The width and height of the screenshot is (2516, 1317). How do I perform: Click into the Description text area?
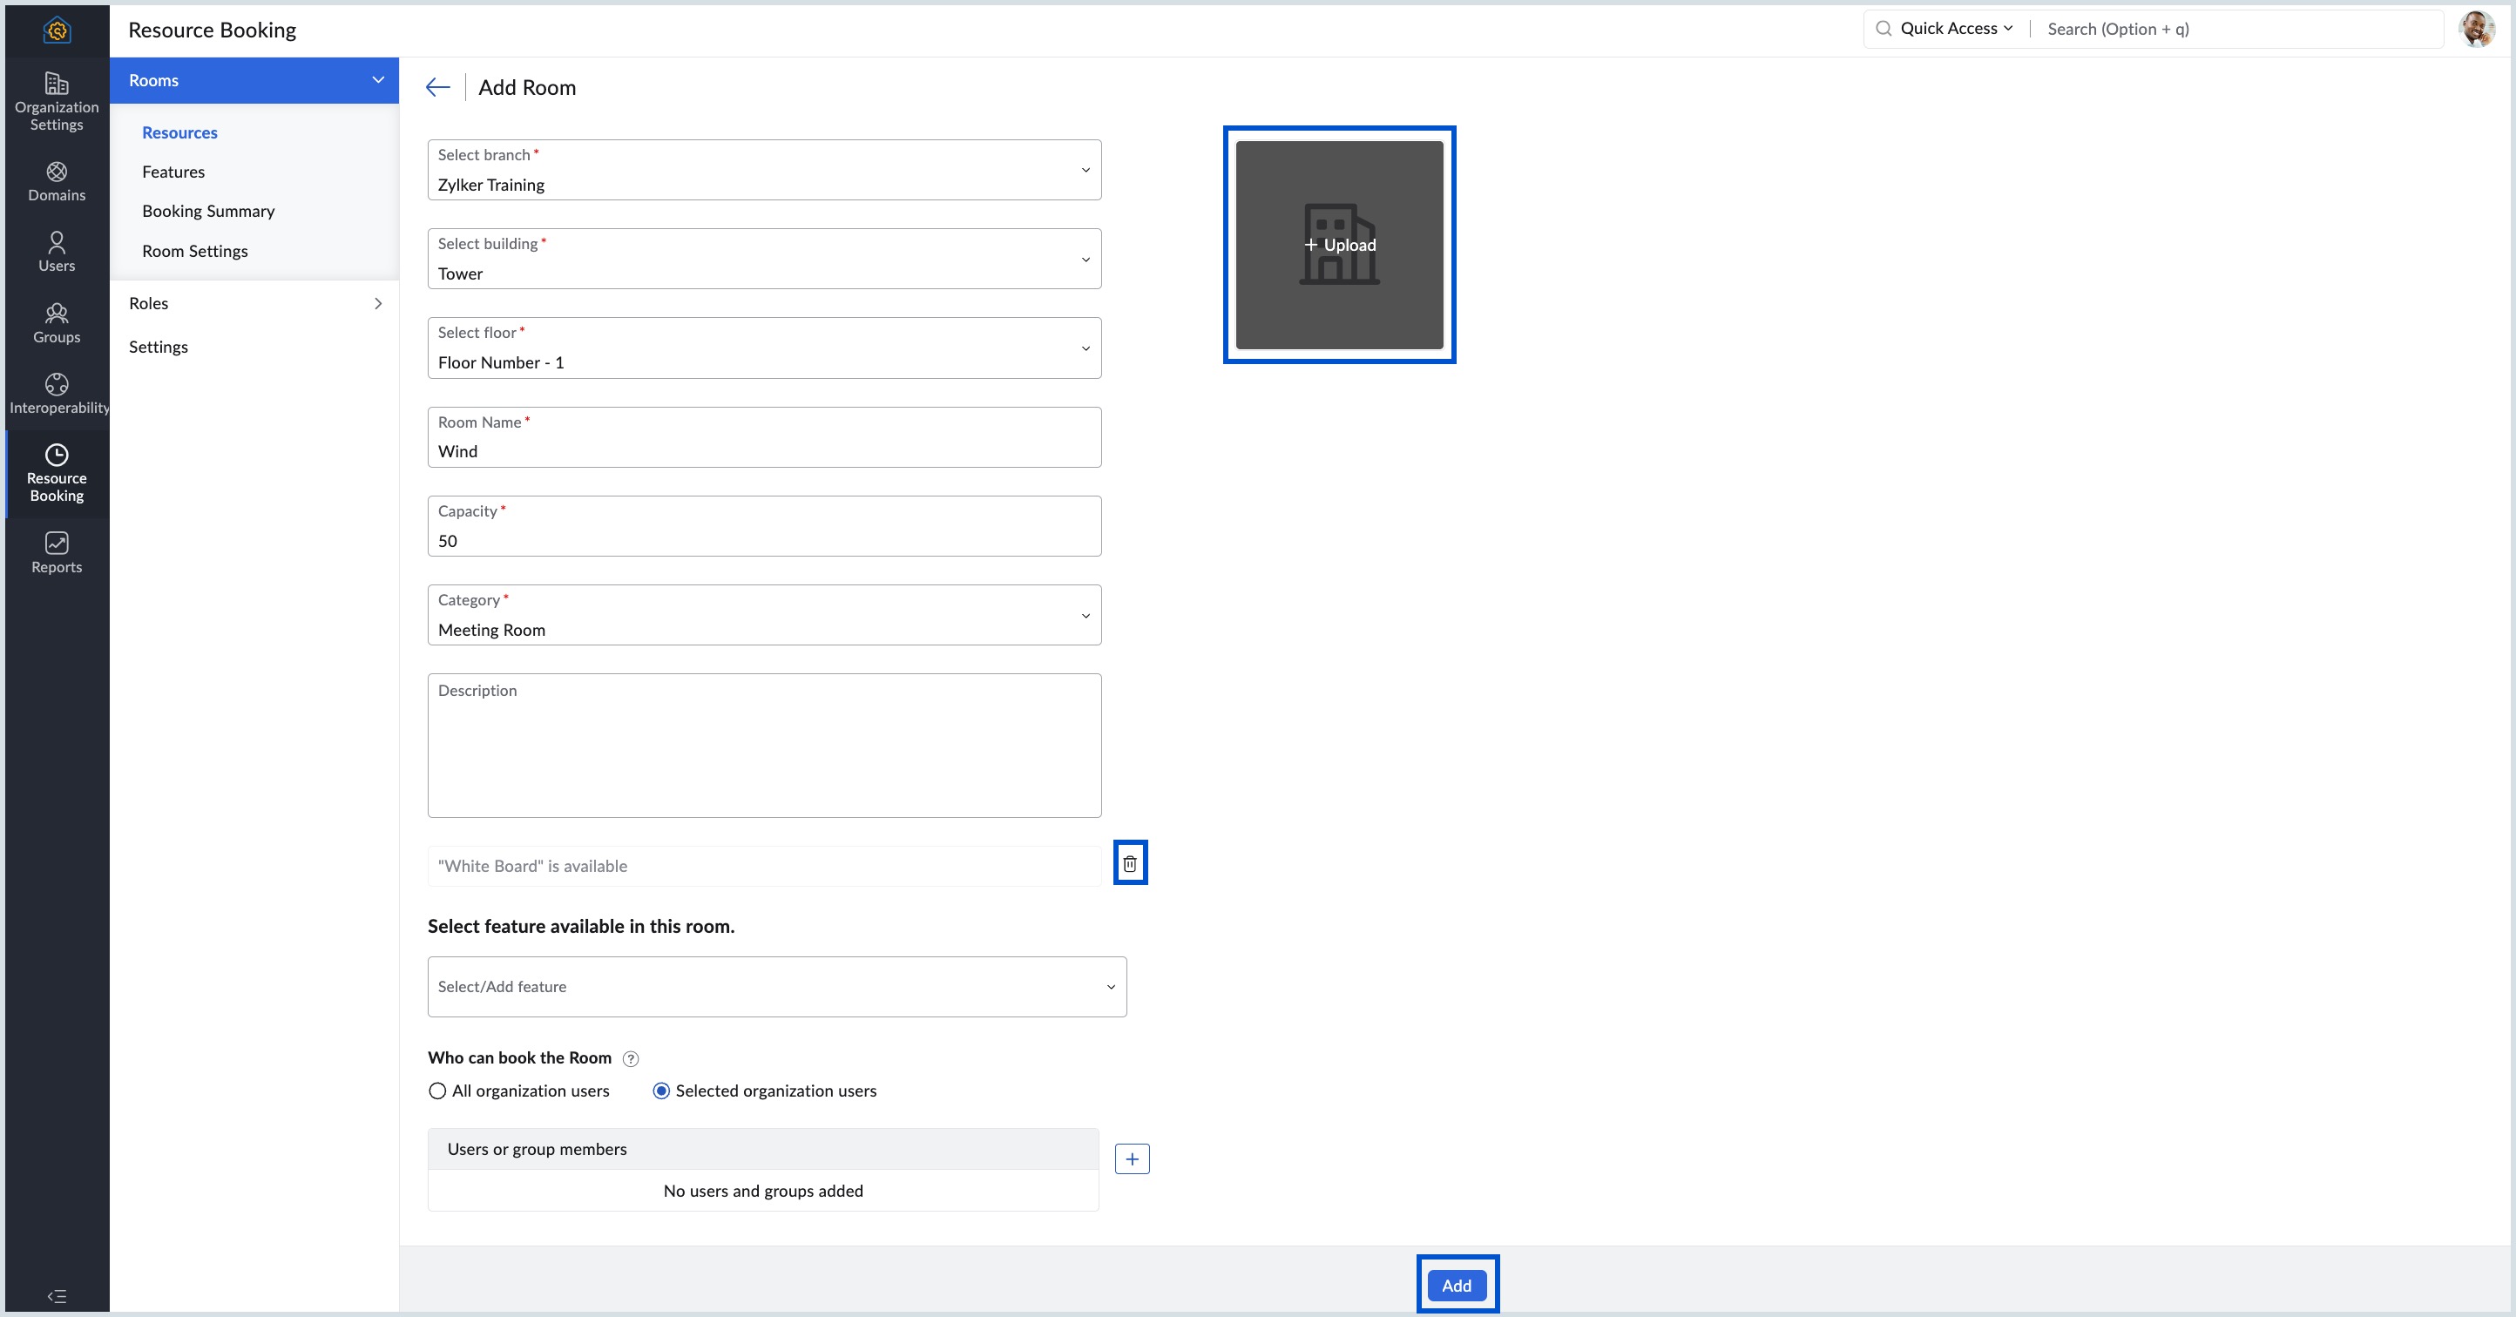(765, 746)
